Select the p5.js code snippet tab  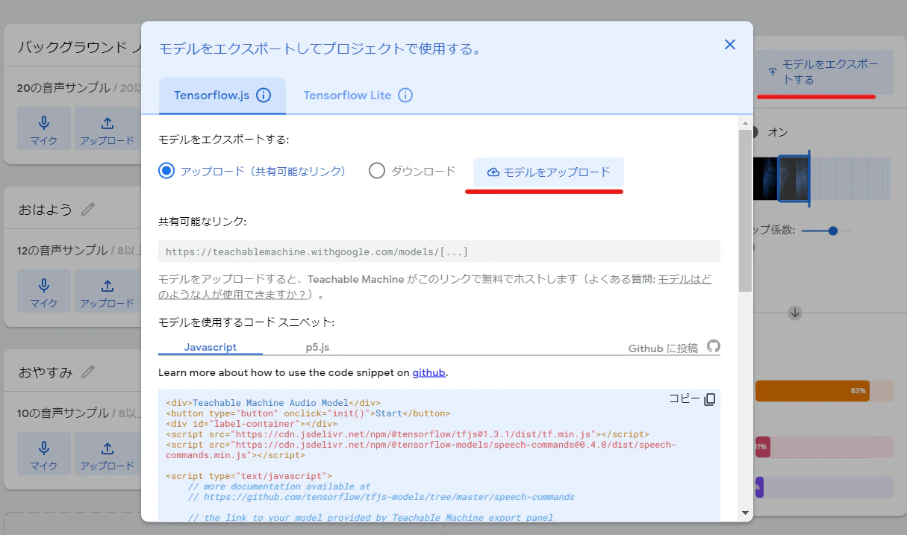[x=317, y=347]
